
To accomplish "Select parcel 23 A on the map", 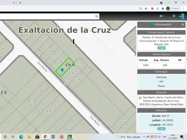I will pos(39,91).
